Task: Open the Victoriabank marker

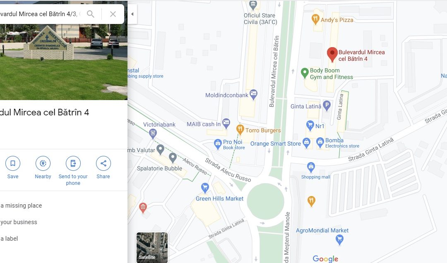Action: (153, 134)
